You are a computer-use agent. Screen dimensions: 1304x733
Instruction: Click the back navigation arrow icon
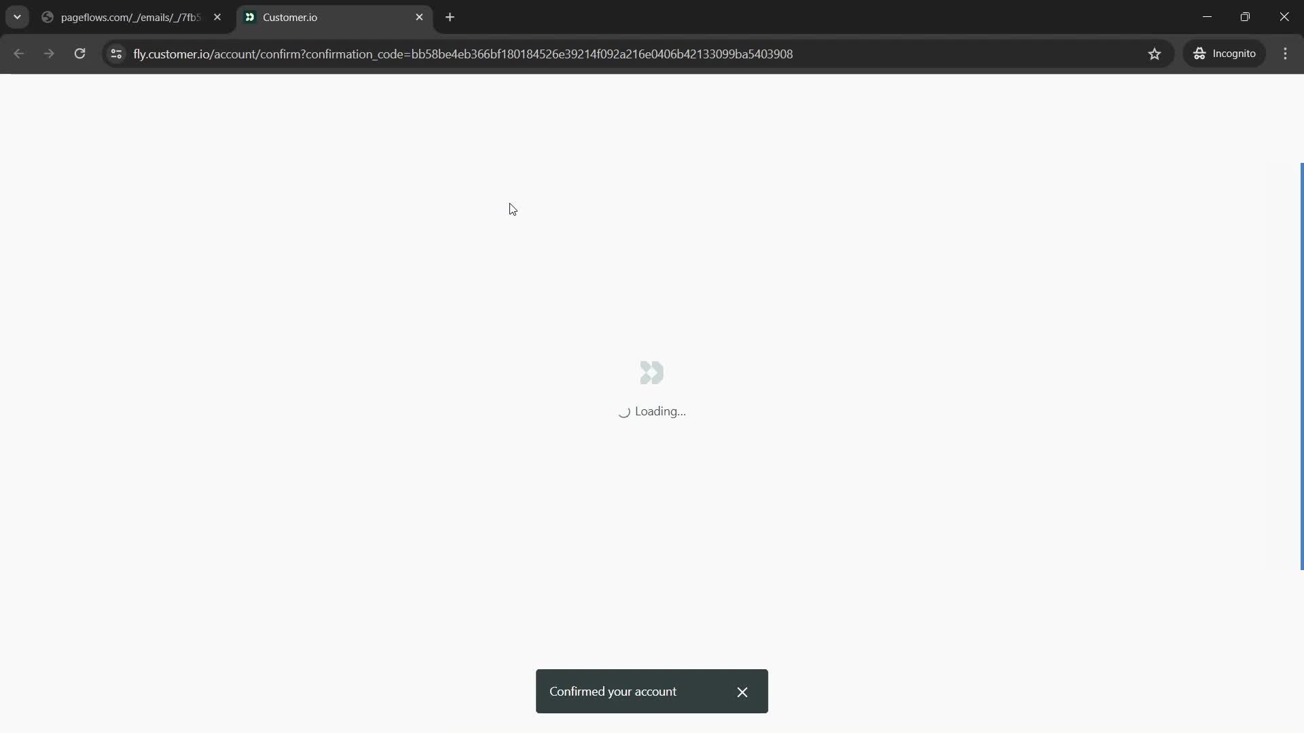point(20,54)
